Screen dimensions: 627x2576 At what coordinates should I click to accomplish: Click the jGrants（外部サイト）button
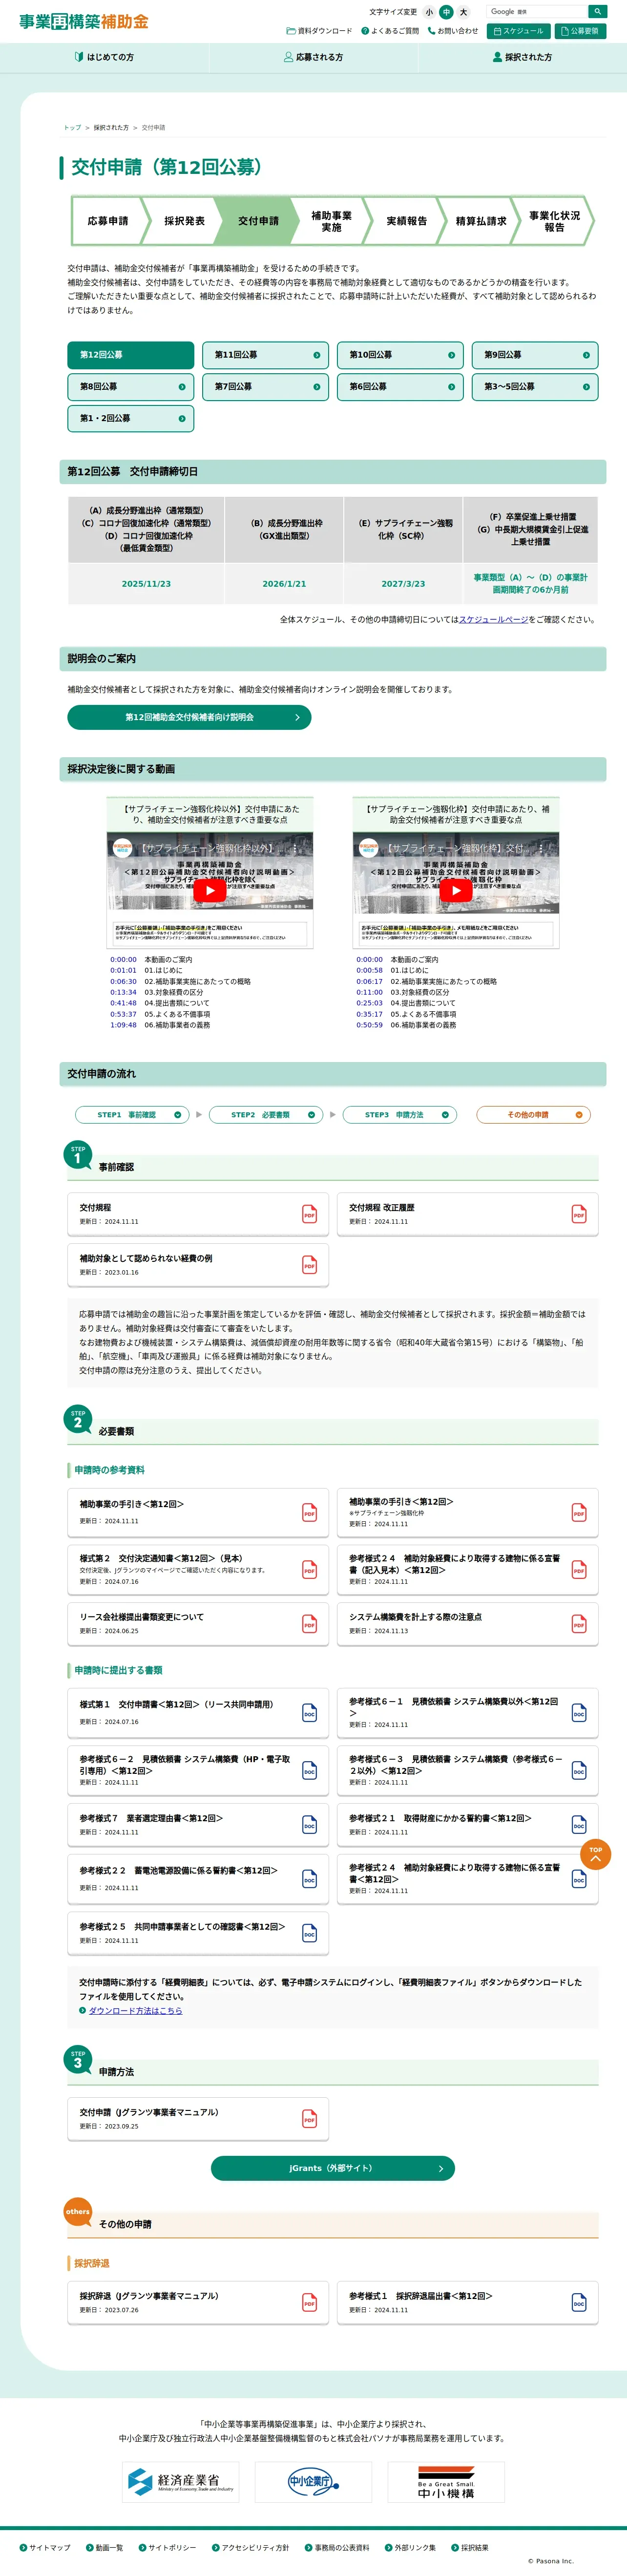click(332, 2168)
